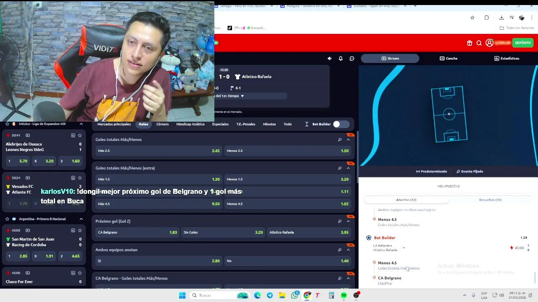
Task: Collapse Bet Builder CA Belgrano bet details
Action: click(403, 248)
